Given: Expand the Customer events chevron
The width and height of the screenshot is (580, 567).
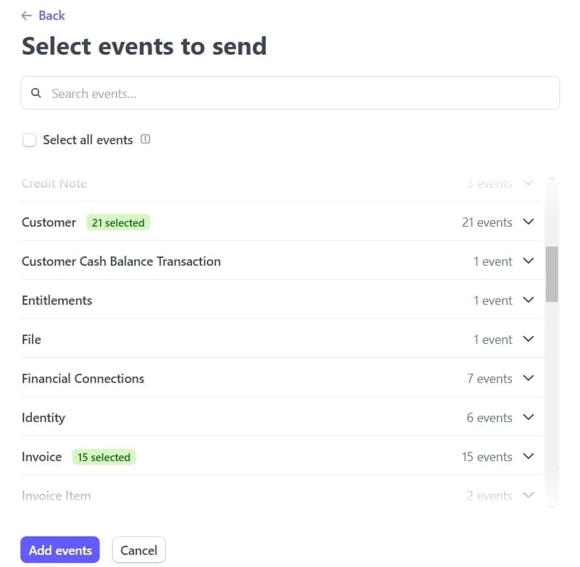Looking at the screenshot, I should click(x=528, y=222).
